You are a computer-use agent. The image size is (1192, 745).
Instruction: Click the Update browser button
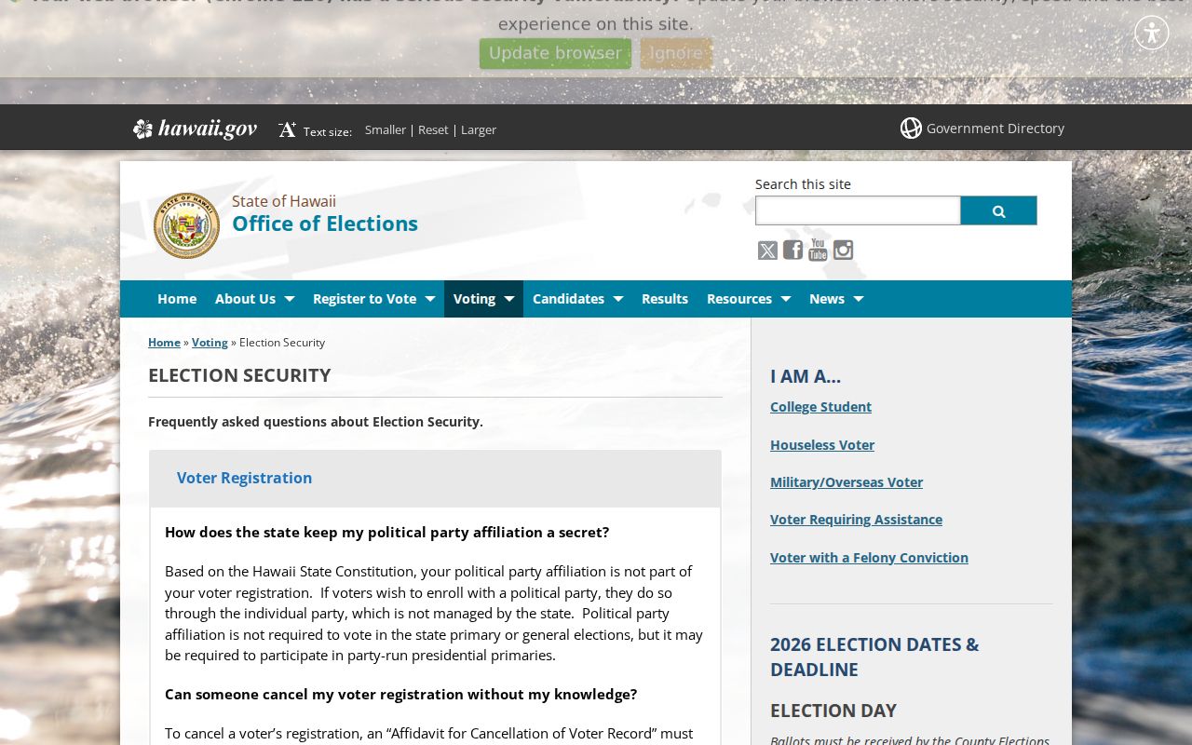click(555, 53)
